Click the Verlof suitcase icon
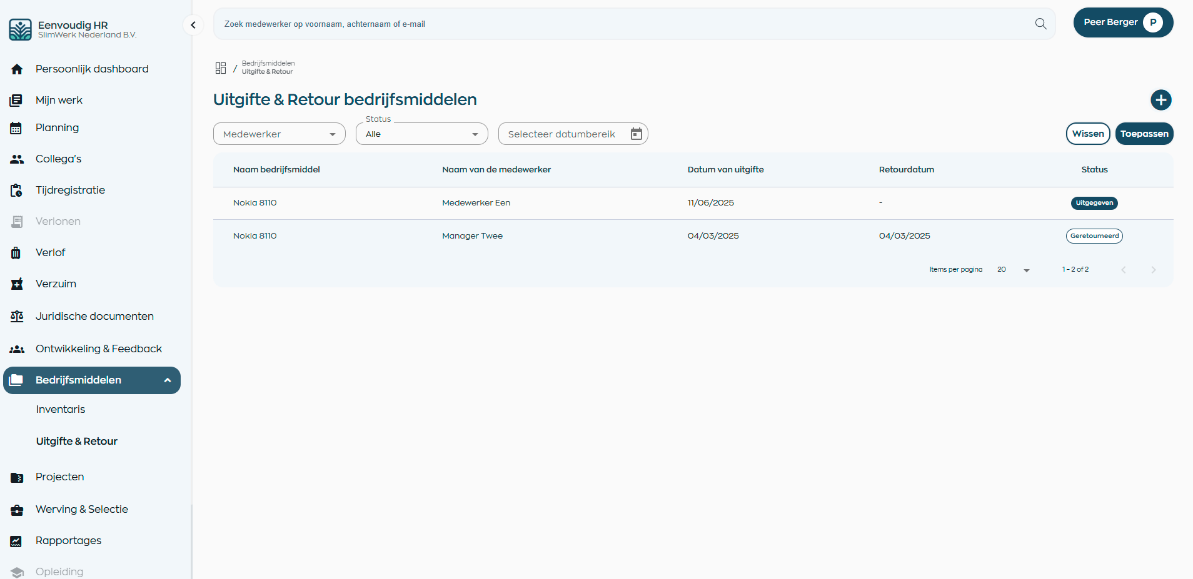Image resolution: width=1193 pixels, height=579 pixels. [x=16, y=253]
